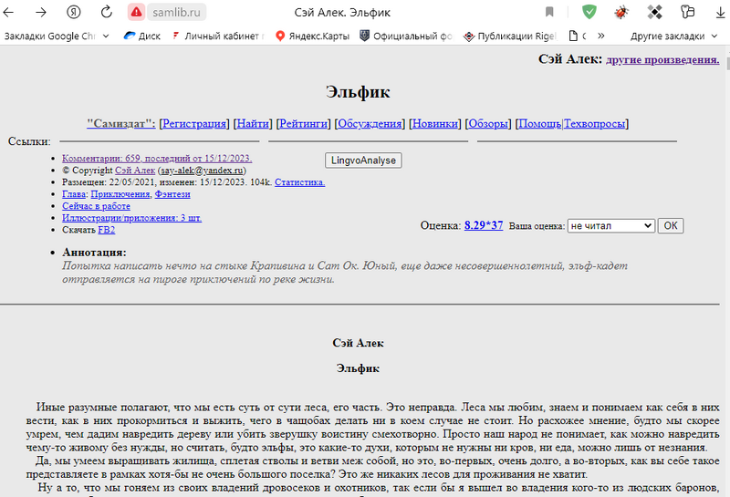Open the red site security warning icon

point(136,12)
